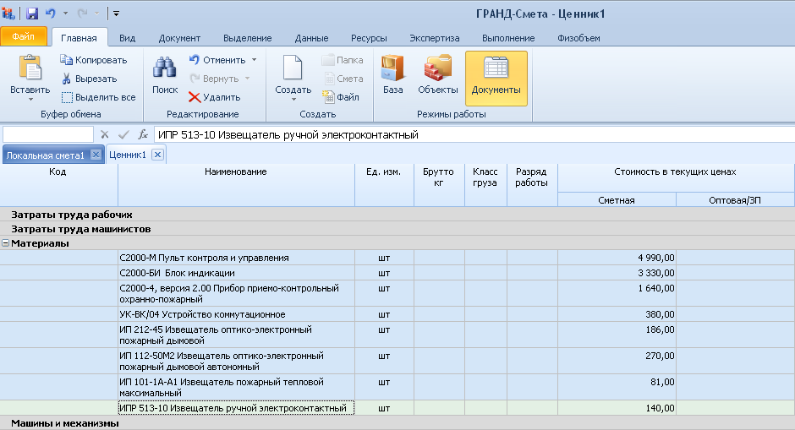Click Выделить все button
Image resolution: width=795 pixels, height=430 pixels.
tap(98, 97)
